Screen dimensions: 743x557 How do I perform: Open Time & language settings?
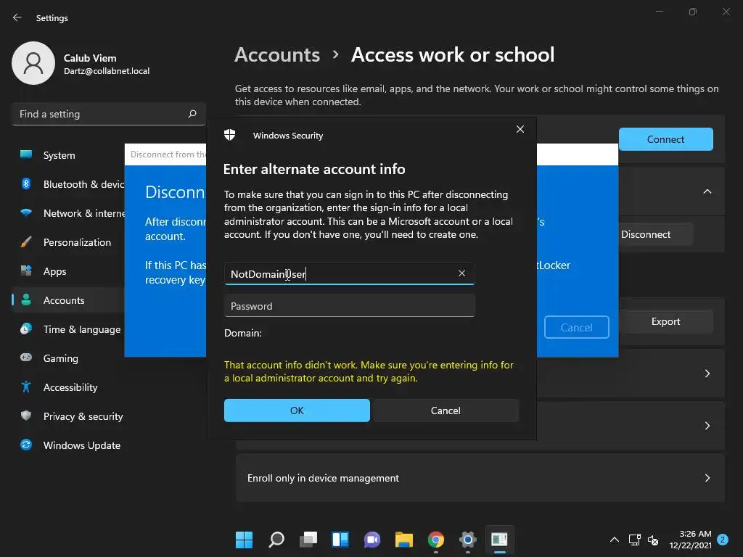tap(82, 329)
